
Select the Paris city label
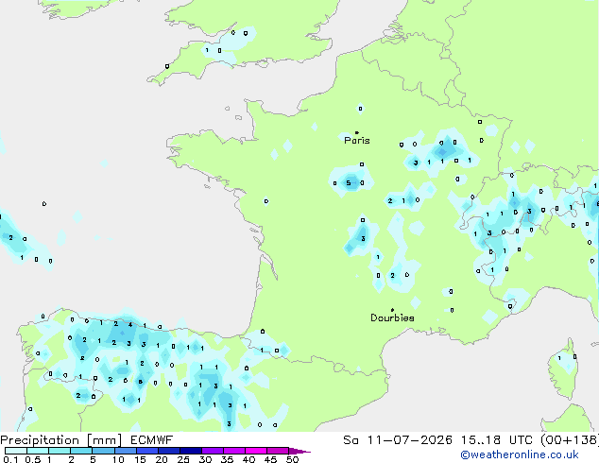click(357, 141)
